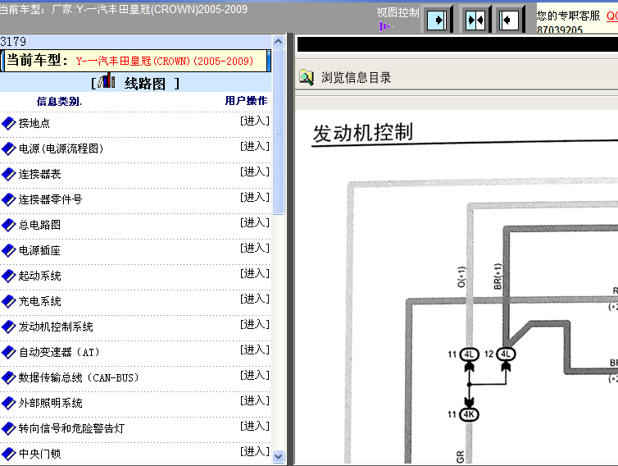
Task: Select the 充电系统 category text
Action: click(40, 301)
